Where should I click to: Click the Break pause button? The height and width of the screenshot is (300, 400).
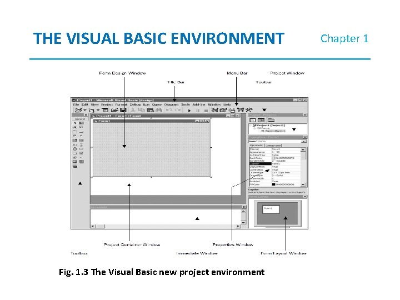[x=198, y=111]
